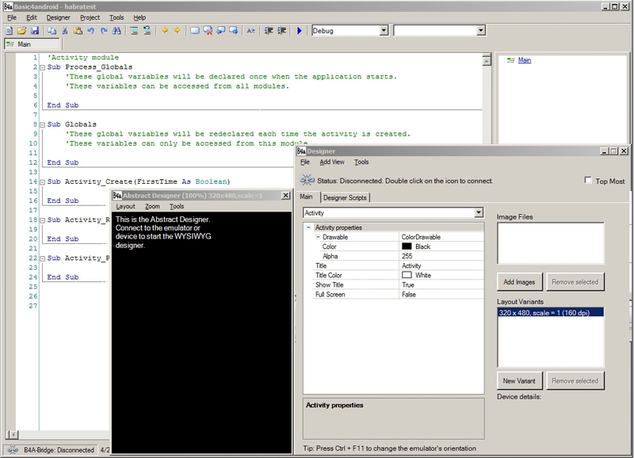Click the Cut scissors icon

[64, 31]
